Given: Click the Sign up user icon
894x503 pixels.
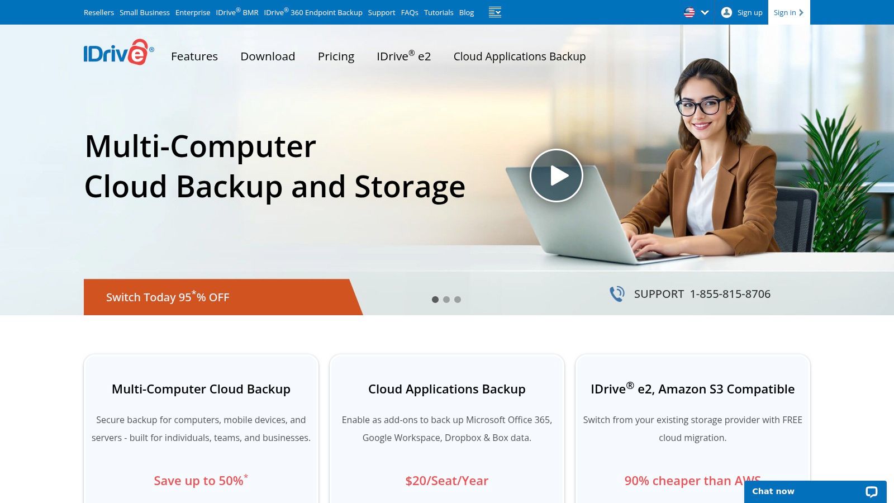Looking at the screenshot, I should pos(726,12).
